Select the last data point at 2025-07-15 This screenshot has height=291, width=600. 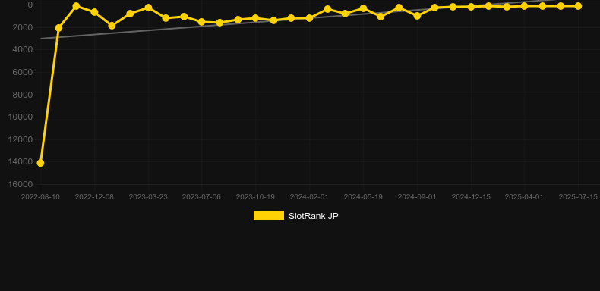pyautogui.click(x=578, y=6)
